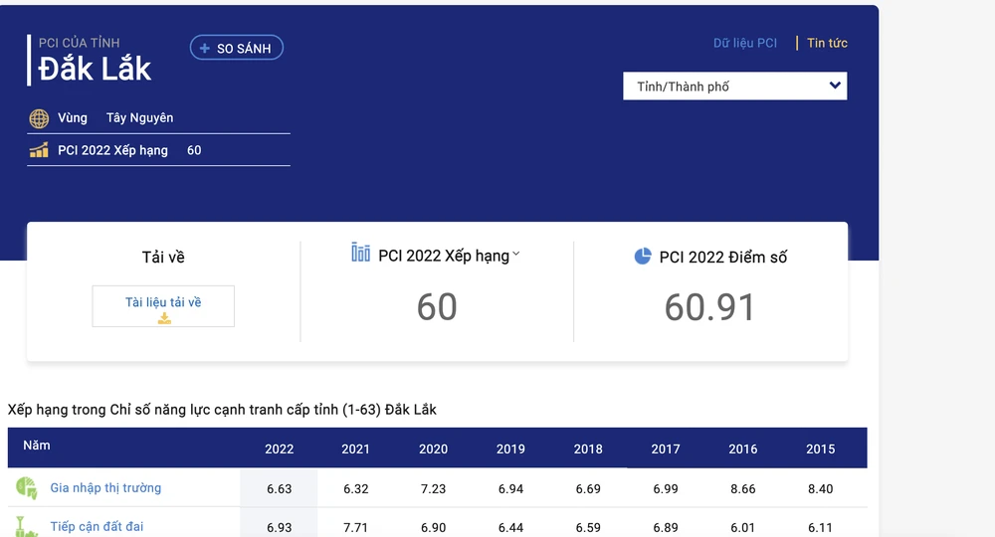Go to the Tin tức tab

(x=827, y=43)
